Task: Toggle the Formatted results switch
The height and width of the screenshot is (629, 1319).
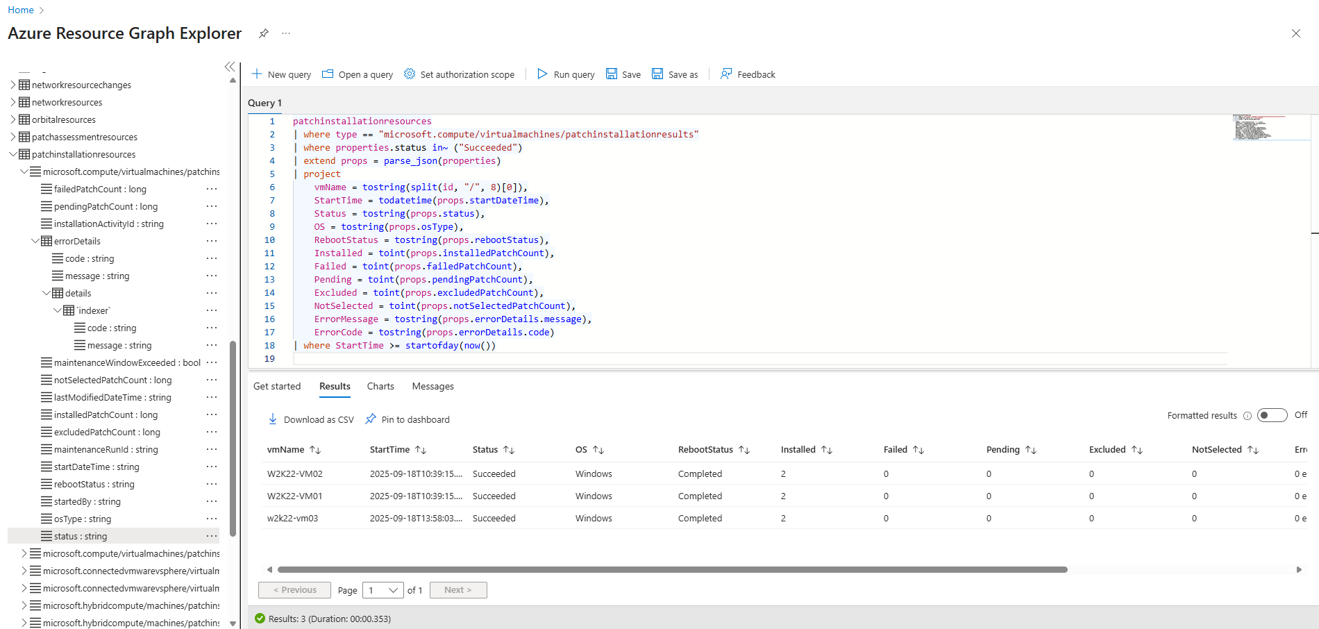Action: [x=1272, y=415]
